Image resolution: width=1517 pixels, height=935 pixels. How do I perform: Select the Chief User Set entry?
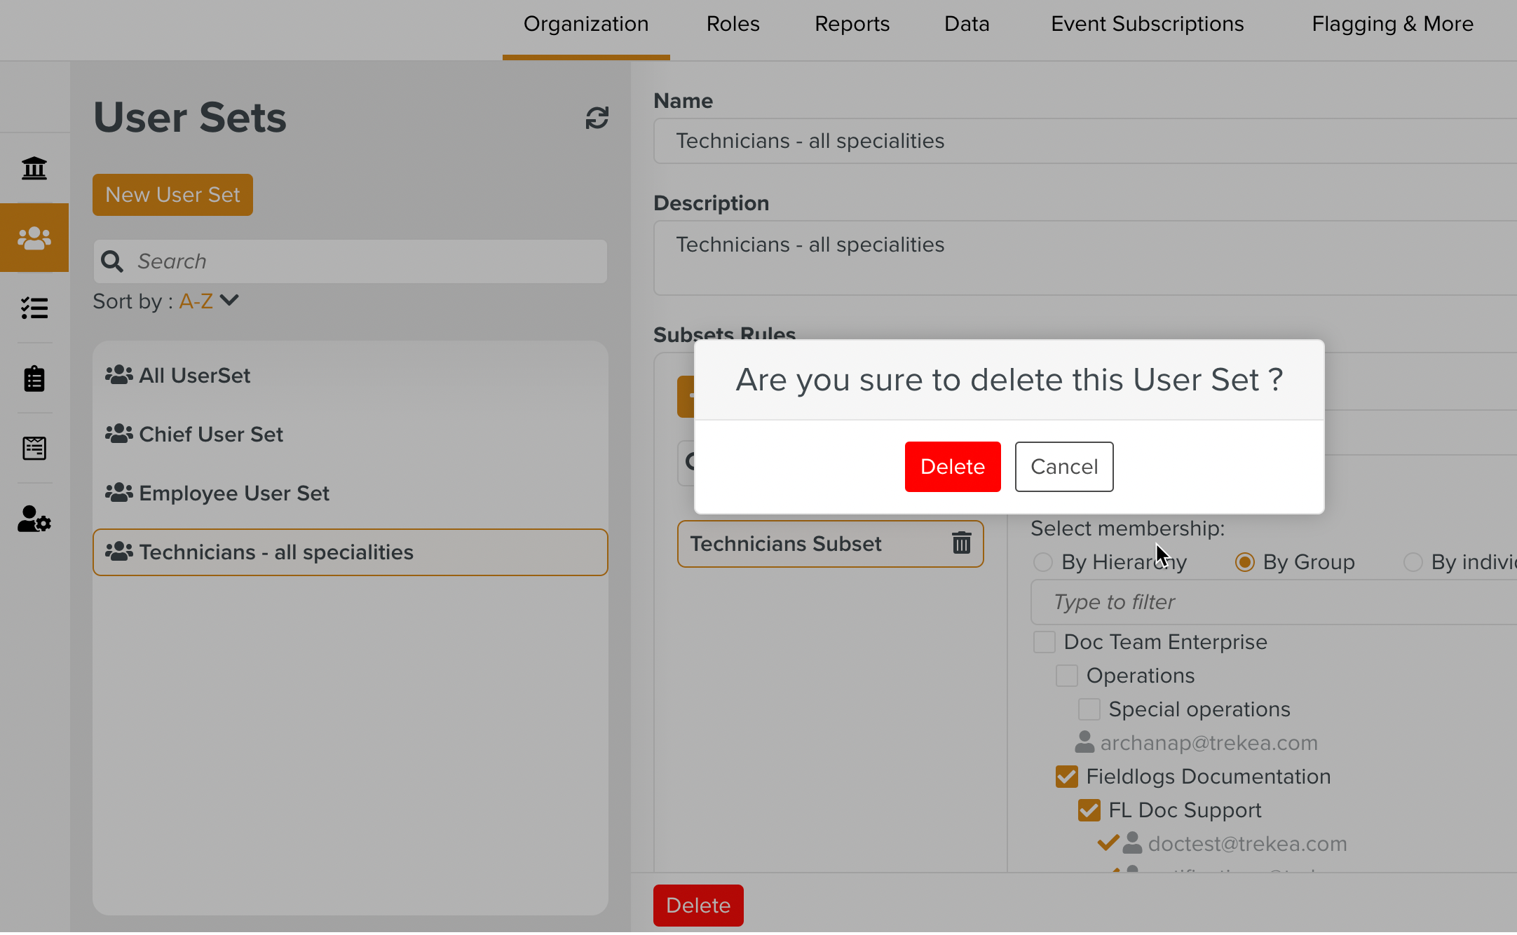tap(210, 434)
